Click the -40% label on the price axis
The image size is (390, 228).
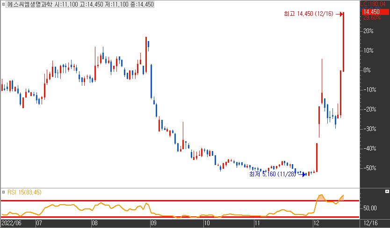tap(370, 149)
